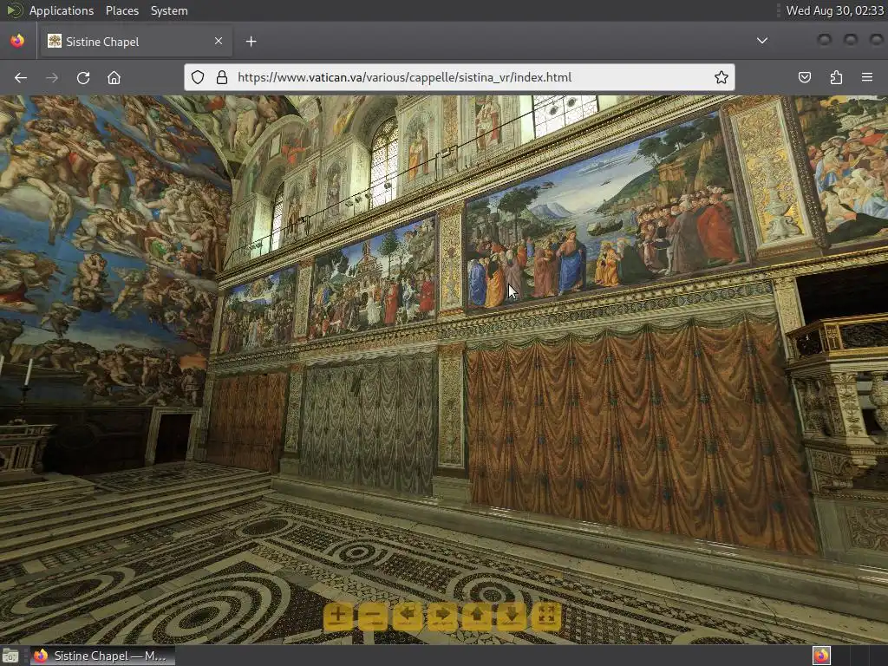Click the Firefox logo beside the tab strip

[x=17, y=41]
